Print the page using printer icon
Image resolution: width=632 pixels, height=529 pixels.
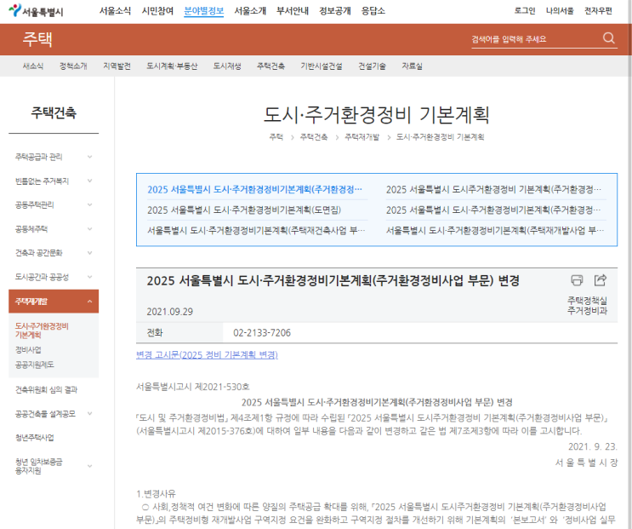click(577, 280)
